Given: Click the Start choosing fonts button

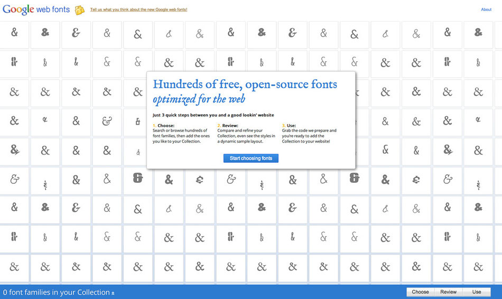Looking at the screenshot, I should tap(251, 158).
